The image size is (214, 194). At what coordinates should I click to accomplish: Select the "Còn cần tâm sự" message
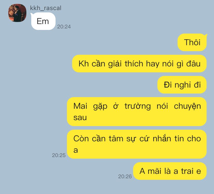click(137, 144)
